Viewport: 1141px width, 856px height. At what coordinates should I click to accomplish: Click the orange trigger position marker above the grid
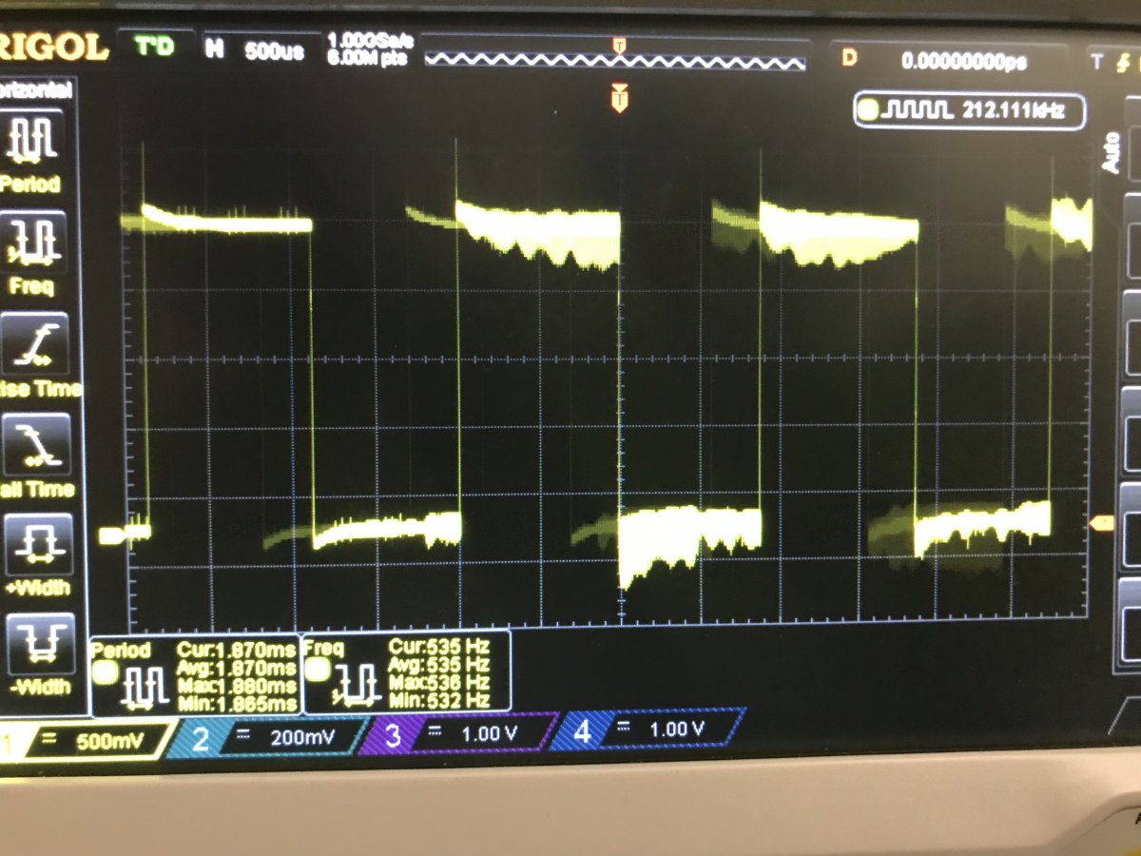620,98
